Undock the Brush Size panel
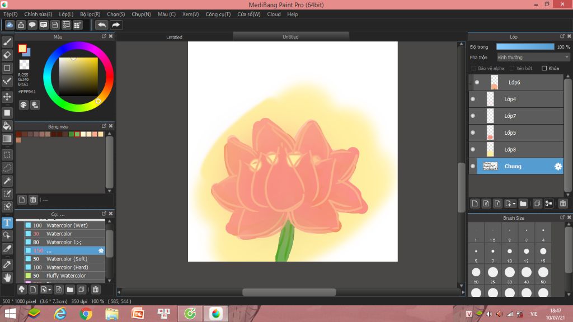 point(562,217)
